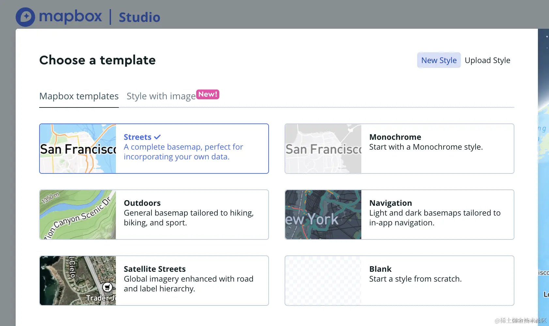Click 'Start with a Monochrome style.' description
Image resolution: width=549 pixels, height=326 pixels.
click(426, 147)
